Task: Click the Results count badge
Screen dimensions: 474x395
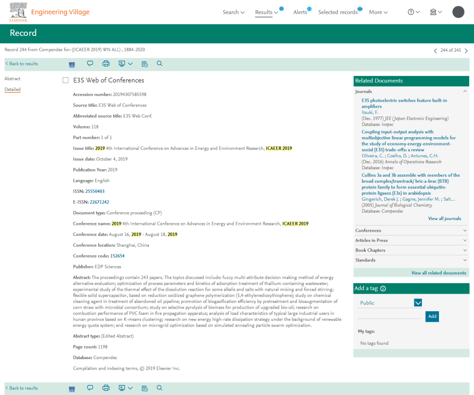Action: tap(281, 9)
